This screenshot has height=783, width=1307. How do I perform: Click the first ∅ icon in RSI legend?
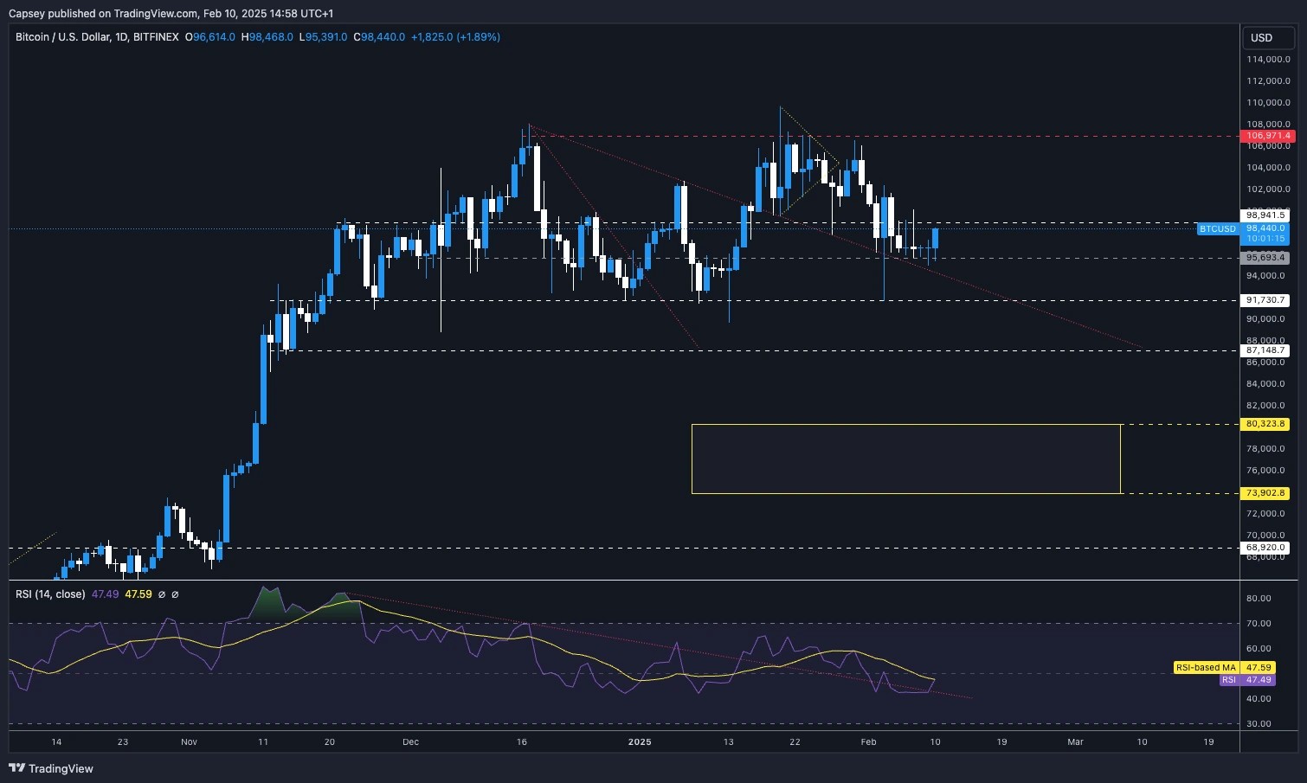(x=162, y=594)
